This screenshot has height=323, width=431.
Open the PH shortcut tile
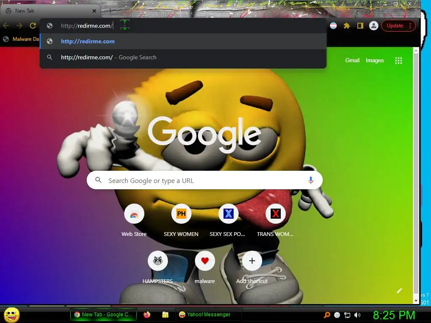point(181,214)
